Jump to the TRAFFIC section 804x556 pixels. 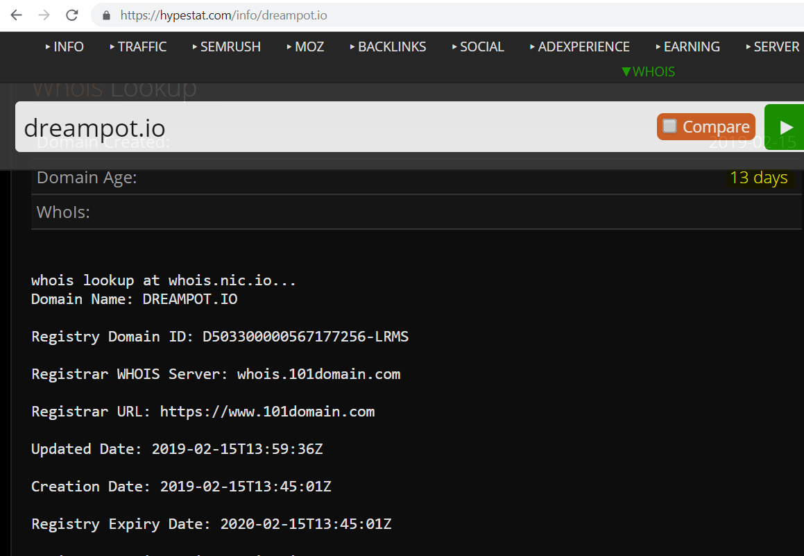coord(138,47)
